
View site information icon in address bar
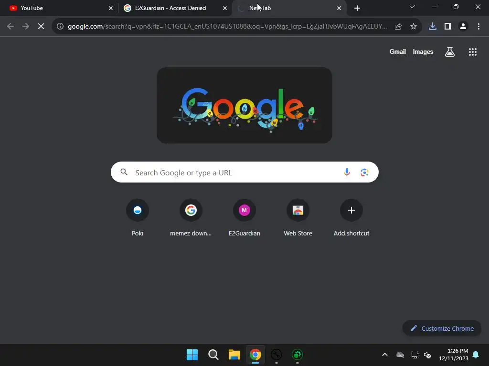60,27
